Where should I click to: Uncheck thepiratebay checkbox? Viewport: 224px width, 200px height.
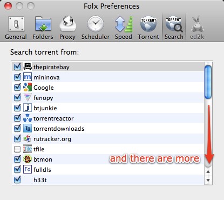[x=17, y=67]
